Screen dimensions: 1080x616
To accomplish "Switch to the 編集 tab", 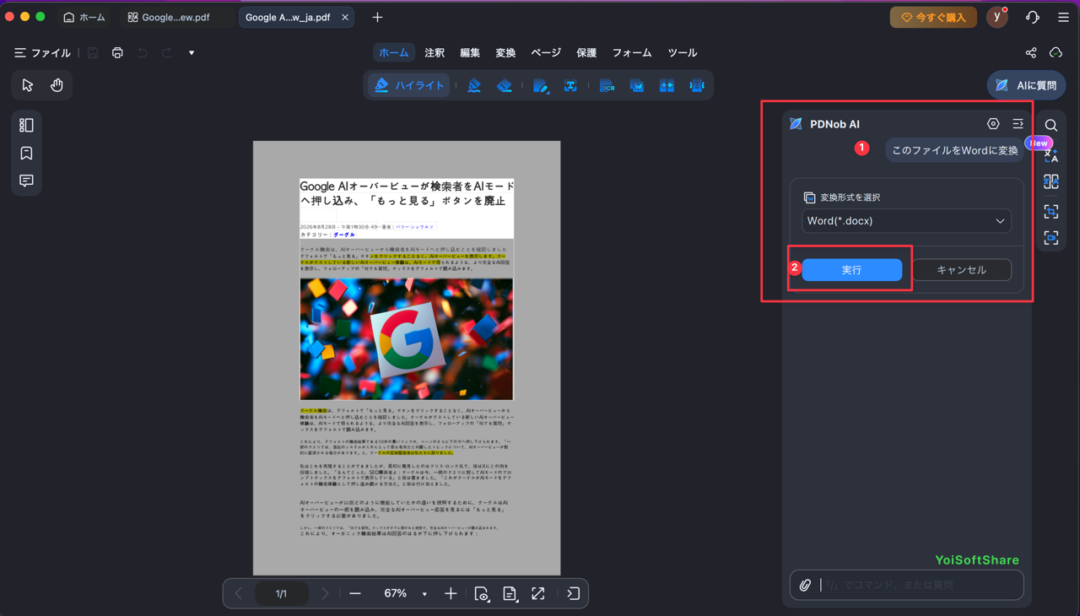I will (470, 52).
